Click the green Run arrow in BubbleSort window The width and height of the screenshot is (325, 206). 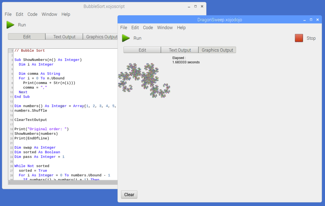click(10, 25)
